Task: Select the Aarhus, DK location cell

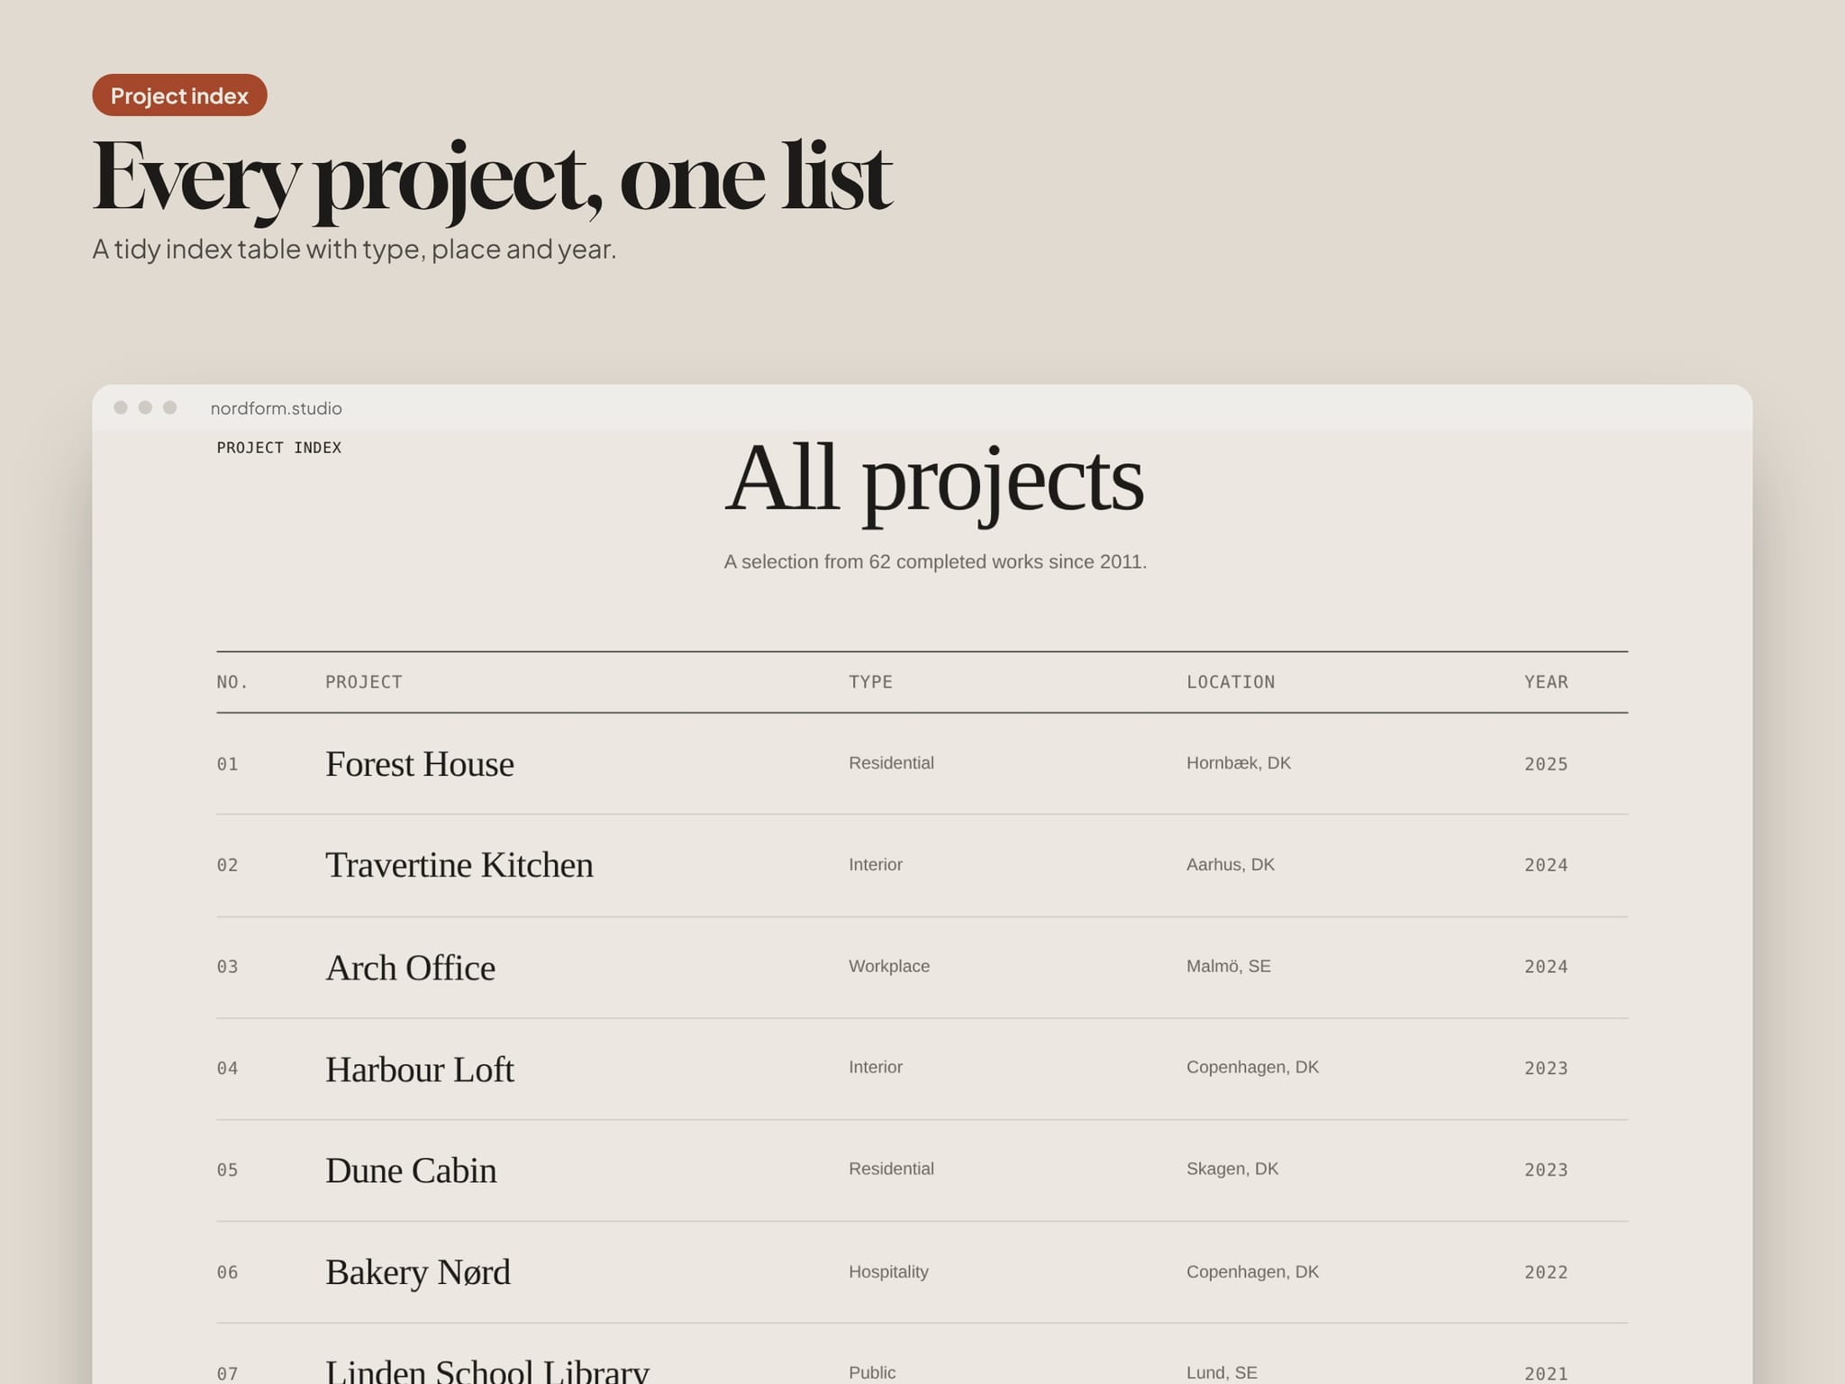Action: pos(1231,865)
